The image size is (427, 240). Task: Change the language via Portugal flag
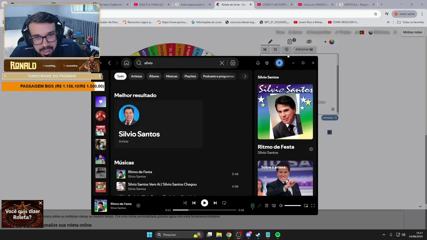pyautogui.click(x=362, y=32)
